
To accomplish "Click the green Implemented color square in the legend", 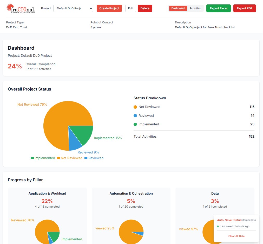I will tap(32, 158).
